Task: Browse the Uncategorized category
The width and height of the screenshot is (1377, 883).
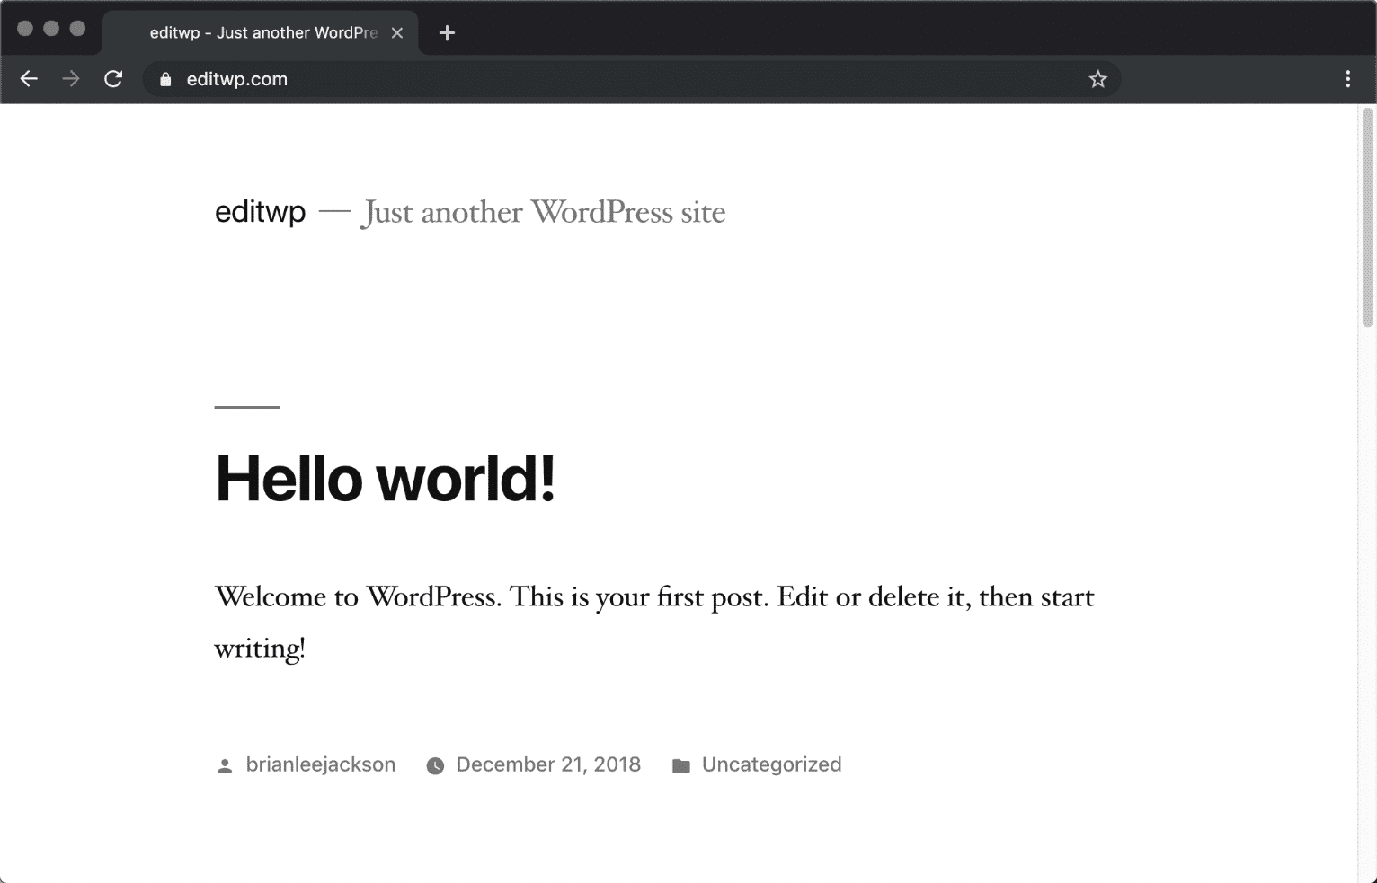Action: click(x=771, y=765)
